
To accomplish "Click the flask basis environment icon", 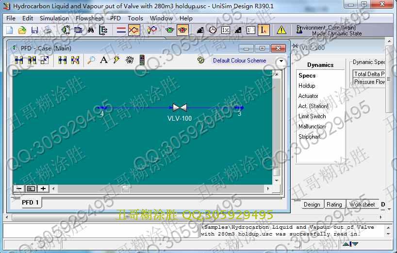I will 299,30.
